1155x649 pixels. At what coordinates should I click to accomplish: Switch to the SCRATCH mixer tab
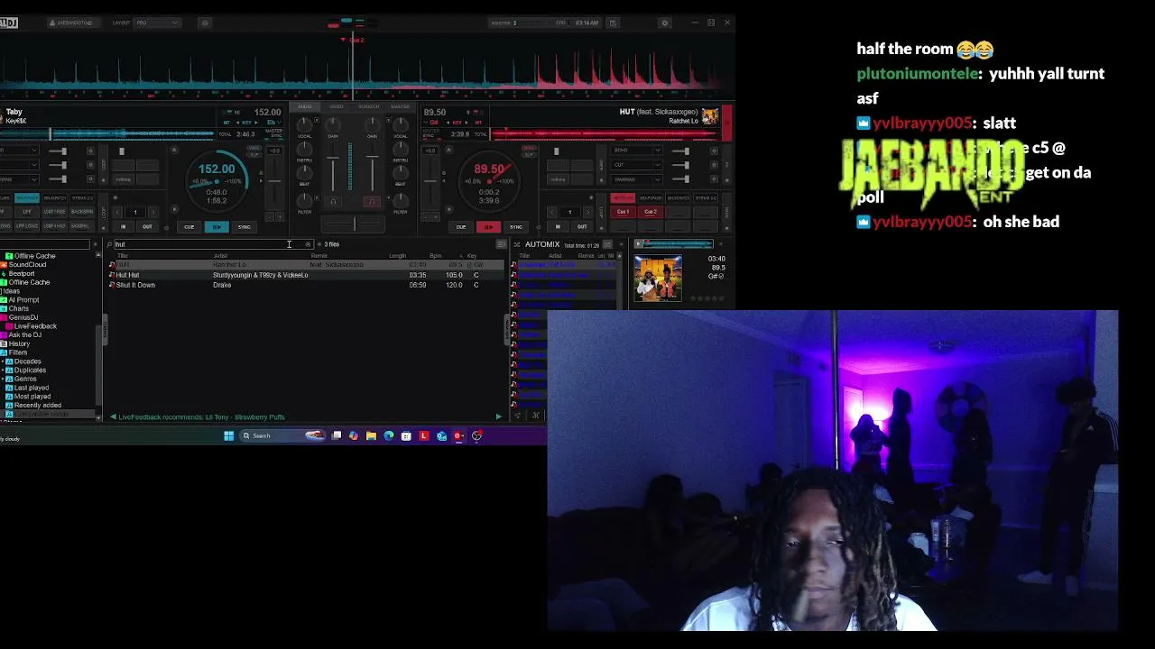tap(368, 106)
